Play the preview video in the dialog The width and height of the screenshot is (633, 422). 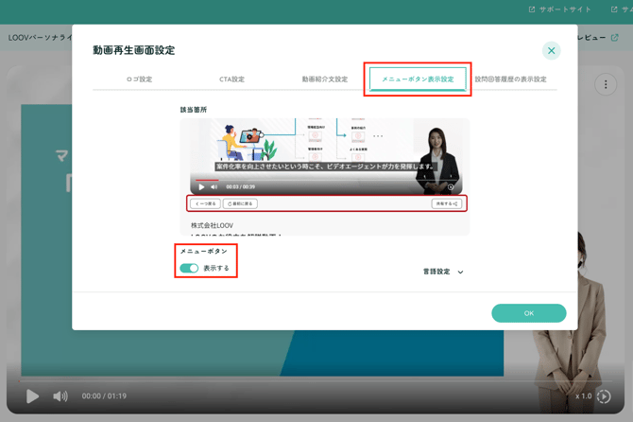(x=201, y=187)
